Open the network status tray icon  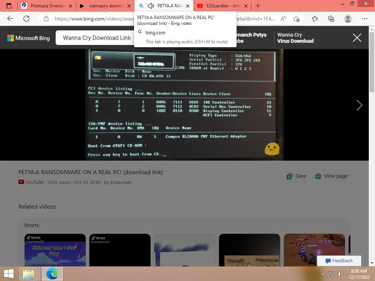pyautogui.click(x=332, y=274)
